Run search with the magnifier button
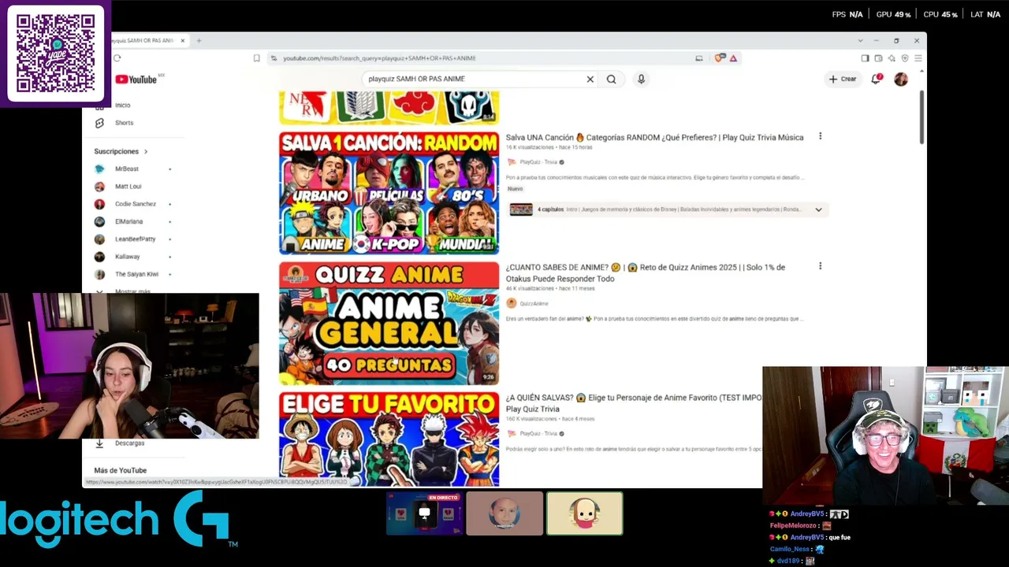 pos(611,79)
